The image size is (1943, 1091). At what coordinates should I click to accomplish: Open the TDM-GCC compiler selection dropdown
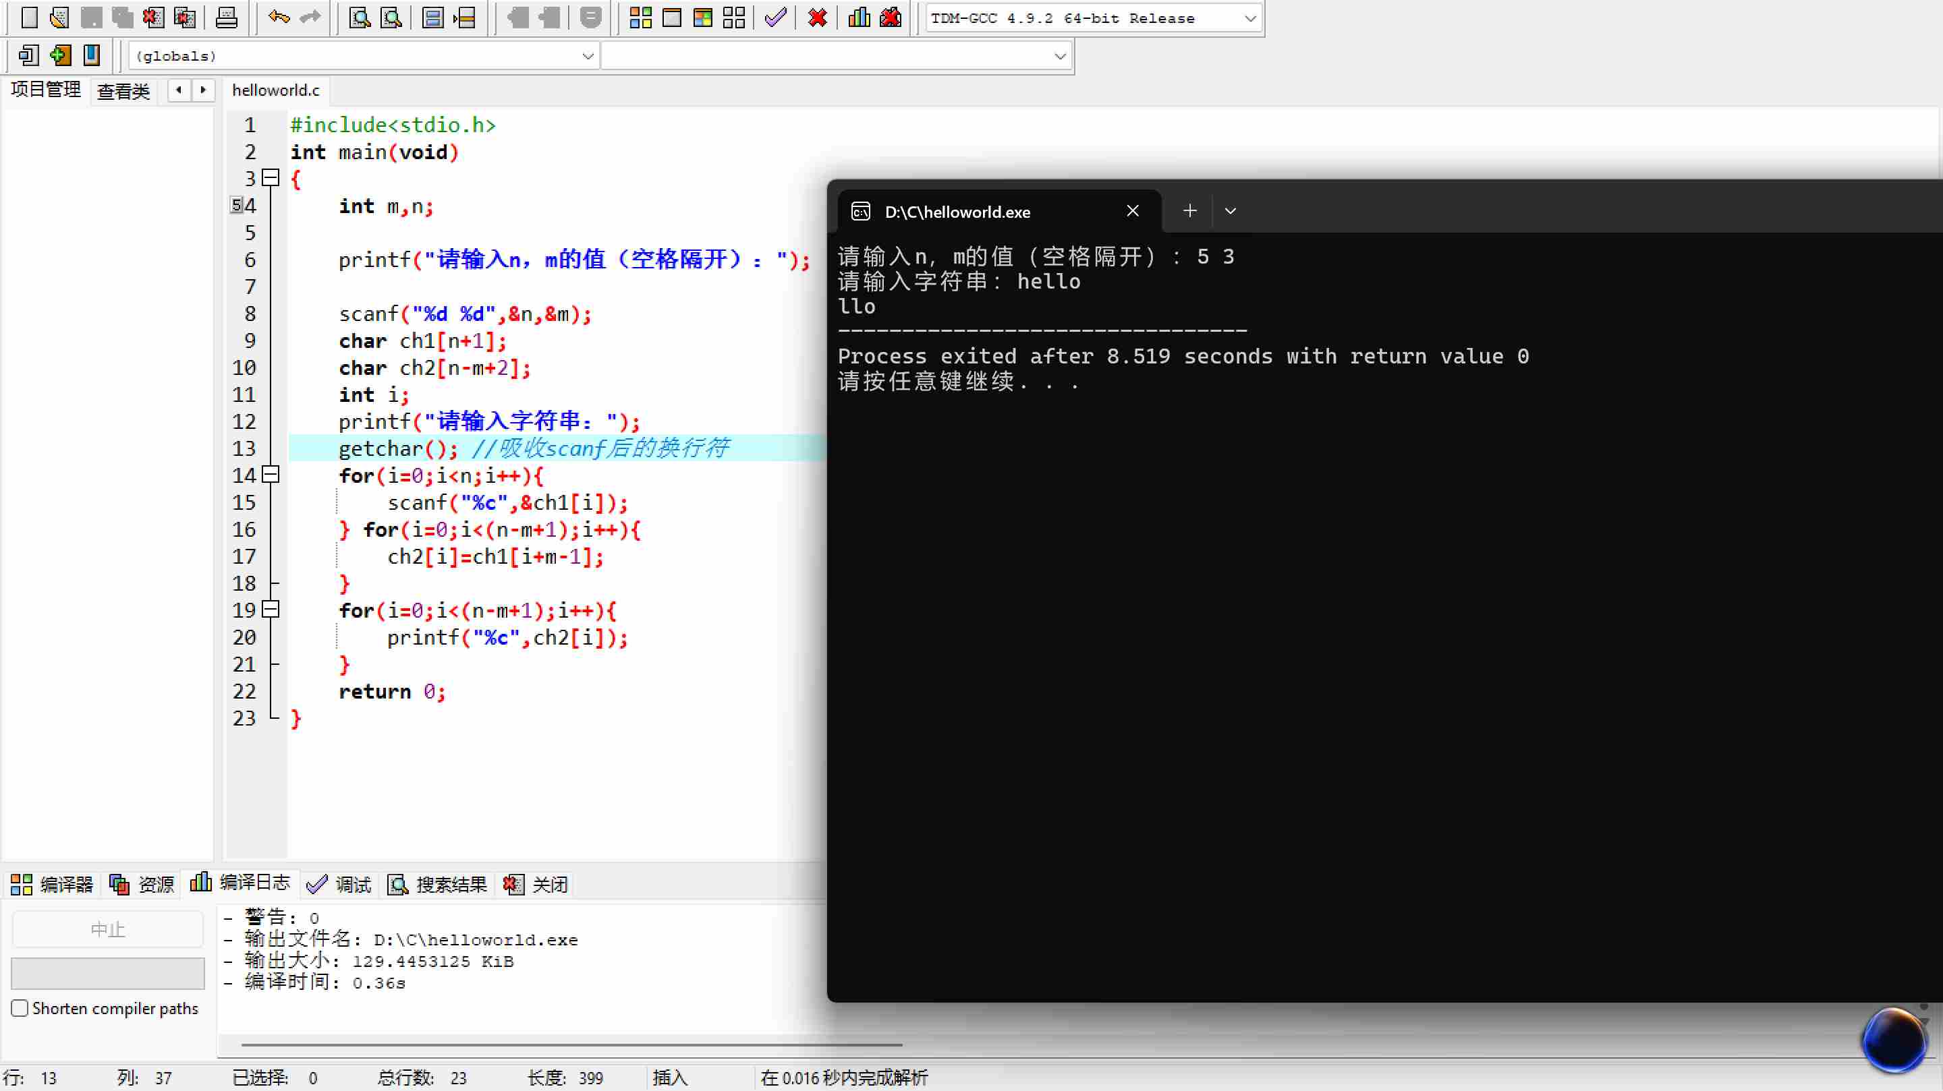(x=1250, y=18)
